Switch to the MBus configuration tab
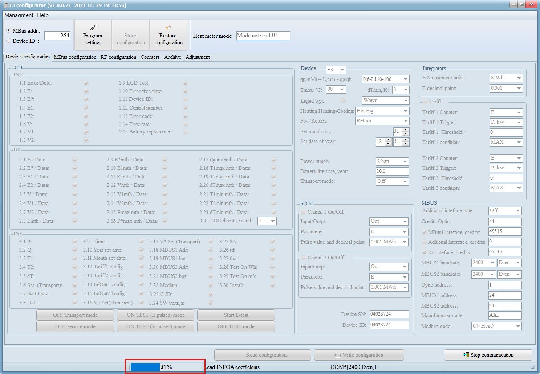This screenshot has width=540, height=374. pos(75,57)
